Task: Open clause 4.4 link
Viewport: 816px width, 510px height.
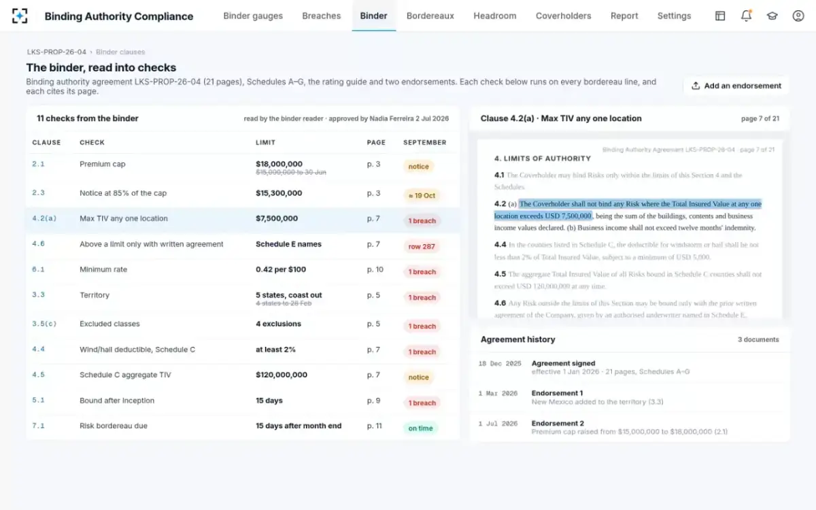Action: 38,350
